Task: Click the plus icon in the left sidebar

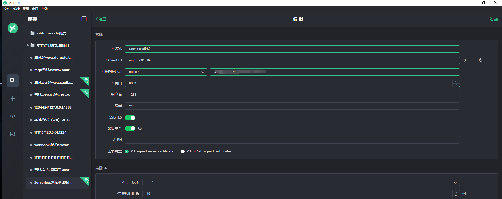Action: (13, 98)
